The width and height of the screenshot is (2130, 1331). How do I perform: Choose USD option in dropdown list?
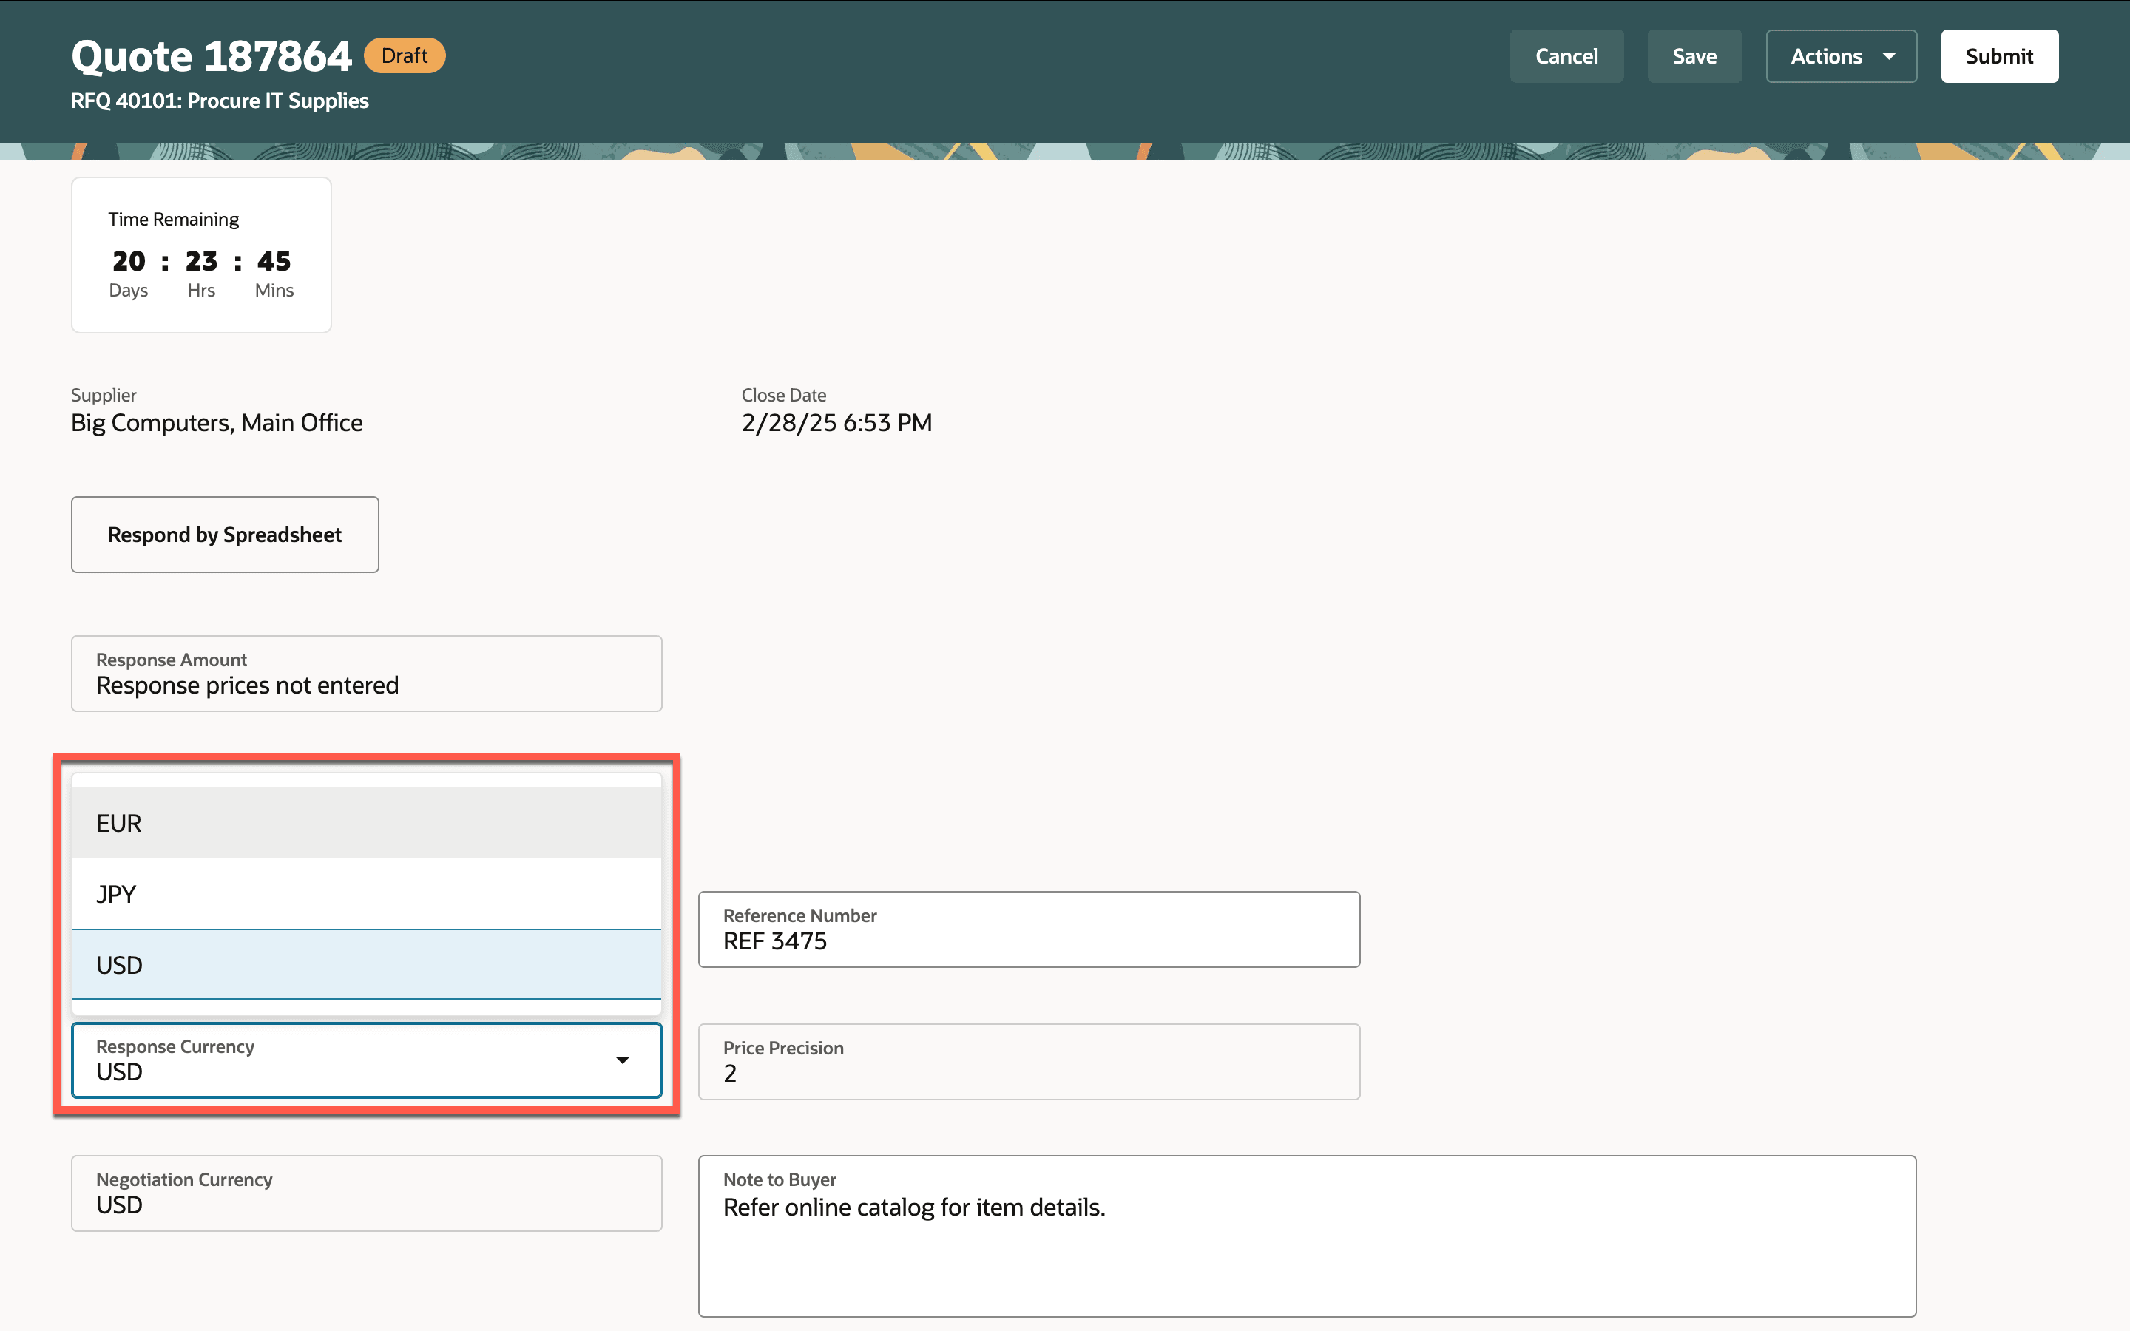click(x=366, y=965)
